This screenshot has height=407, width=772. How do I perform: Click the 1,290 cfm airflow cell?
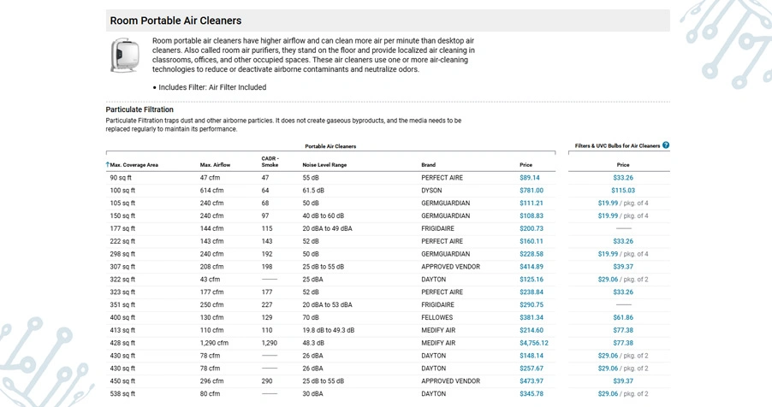[214, 343]
